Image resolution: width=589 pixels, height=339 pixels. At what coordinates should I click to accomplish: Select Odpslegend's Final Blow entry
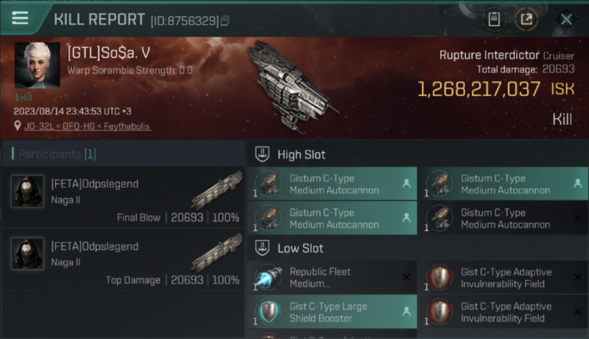coord(123,198)
